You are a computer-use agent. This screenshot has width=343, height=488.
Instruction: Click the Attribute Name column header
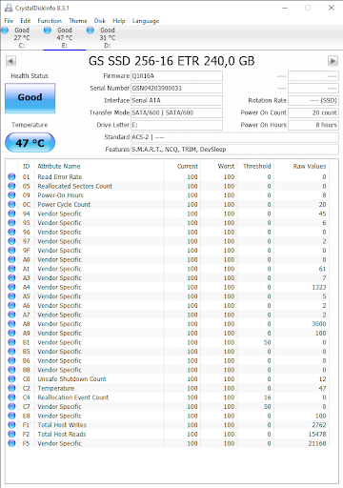coord(59,166)
